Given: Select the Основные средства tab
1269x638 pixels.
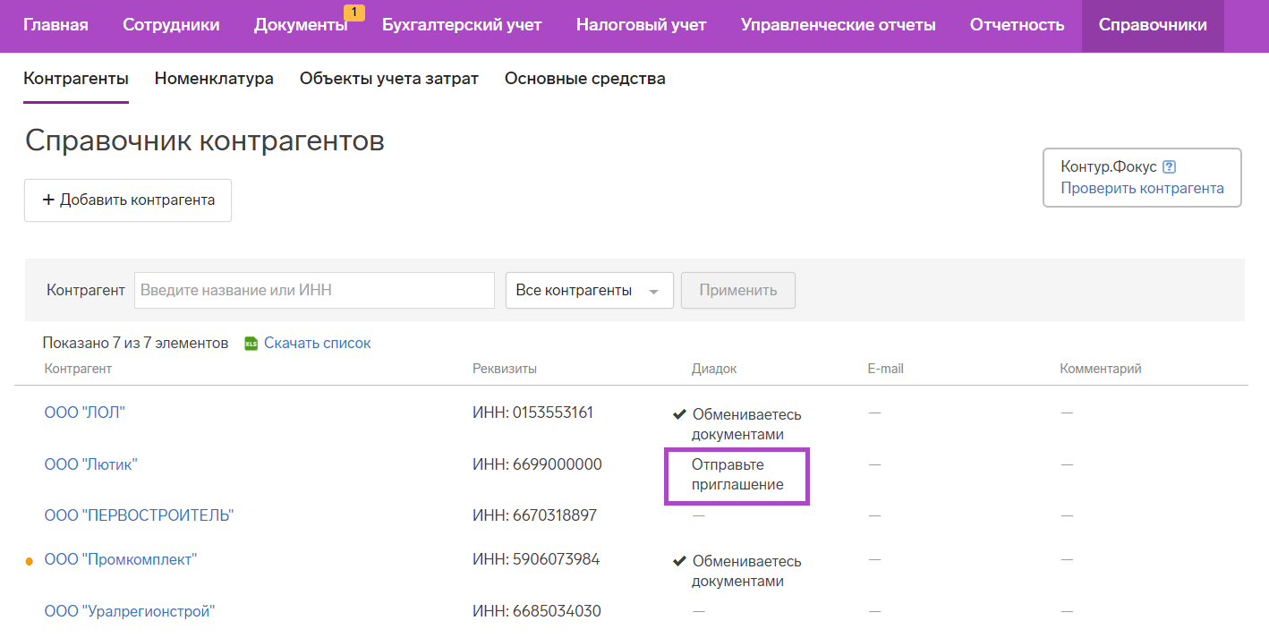Looking at the screenshot, I should pyautogui.click(x=584, y=79).
